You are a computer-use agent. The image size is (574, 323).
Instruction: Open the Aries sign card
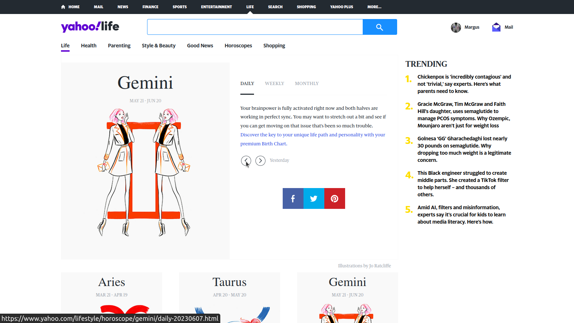coord(112,298)
